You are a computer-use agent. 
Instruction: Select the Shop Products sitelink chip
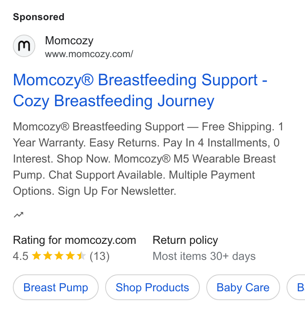(152, 287)
